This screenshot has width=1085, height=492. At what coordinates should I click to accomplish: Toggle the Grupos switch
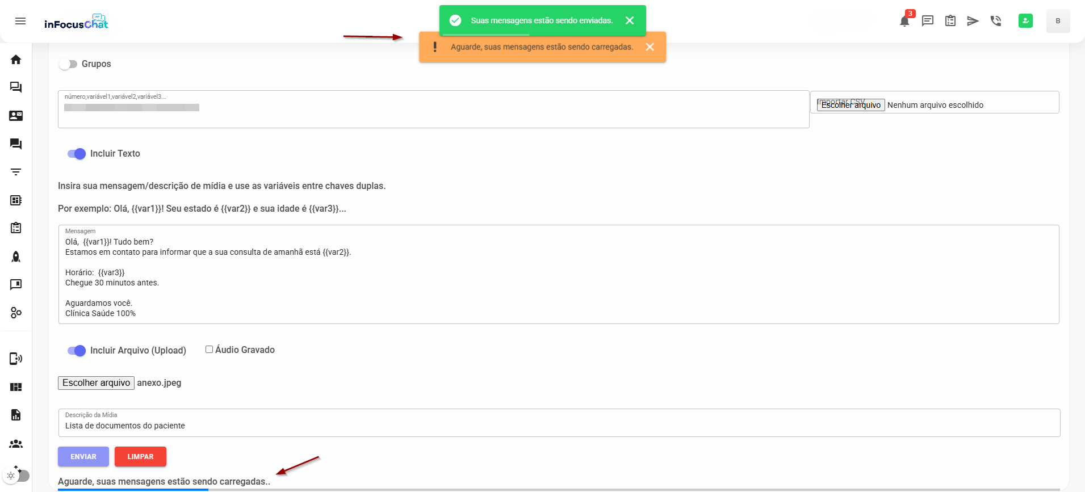click(68, 64)
